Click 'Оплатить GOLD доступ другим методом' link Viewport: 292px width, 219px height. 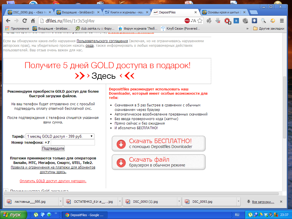tap(53, 181)
